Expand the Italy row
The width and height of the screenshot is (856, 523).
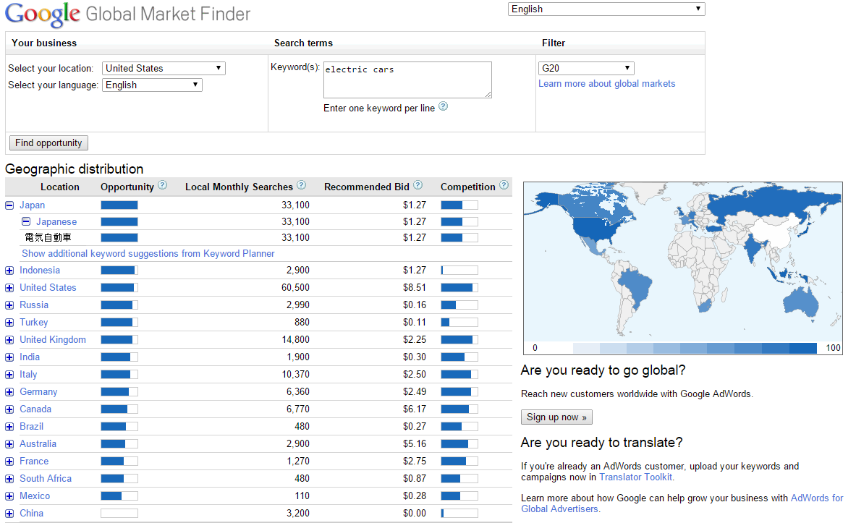click(x=9, y=375)
